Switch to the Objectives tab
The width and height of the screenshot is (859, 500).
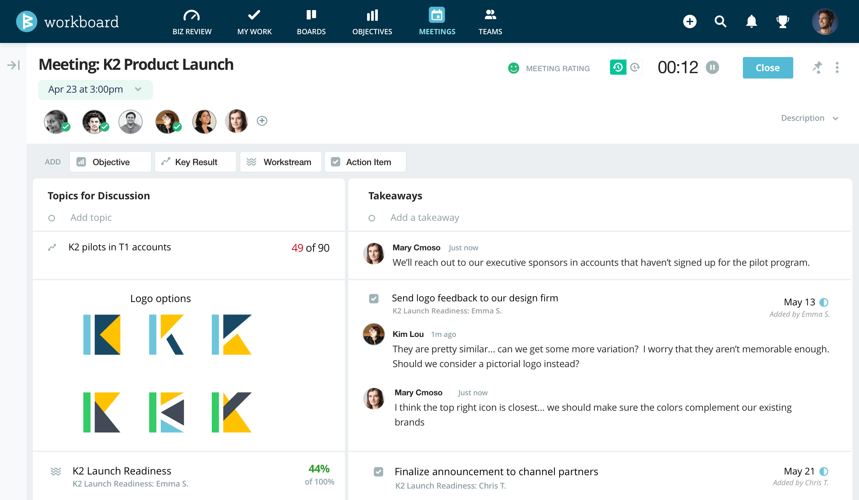[372, 22]
